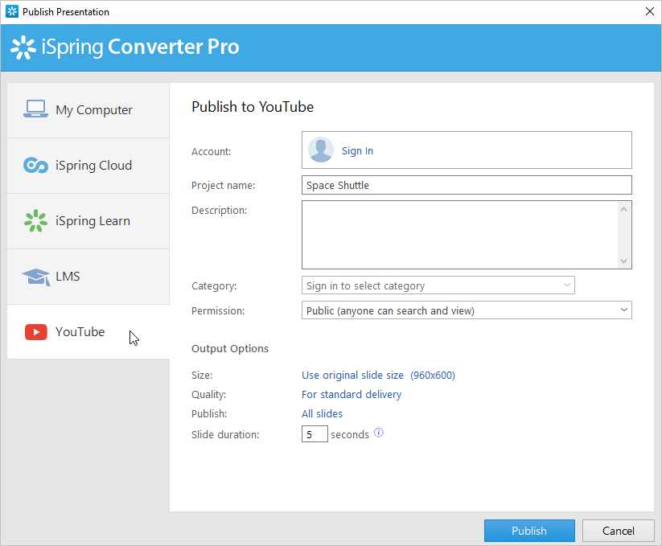Click the Account field box

(467, 150)
